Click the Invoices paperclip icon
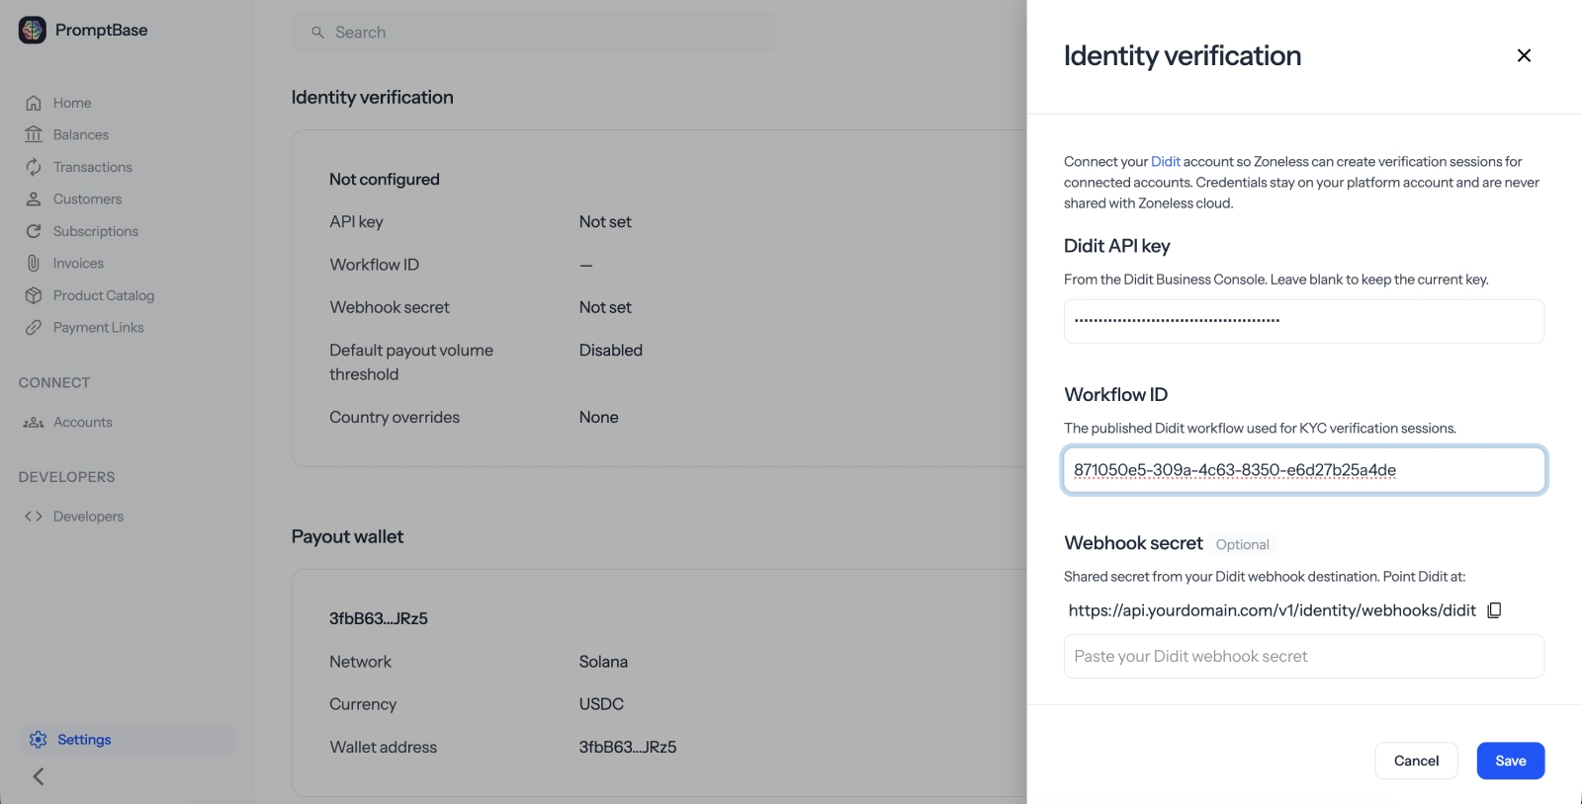The width and height of the screenshot is (1582, 804). pos(34,263)
